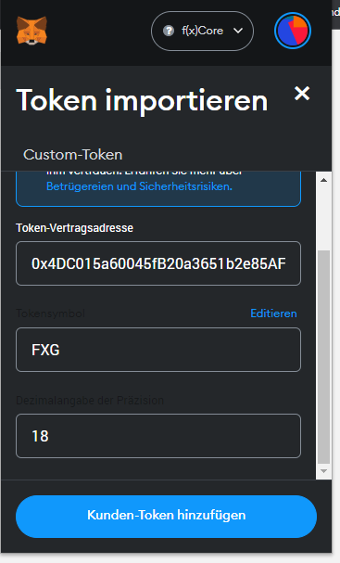Focus the Token-Vertragsadresse address field
The width and height of the screenshot is (340, 563).
pos(158,263)
